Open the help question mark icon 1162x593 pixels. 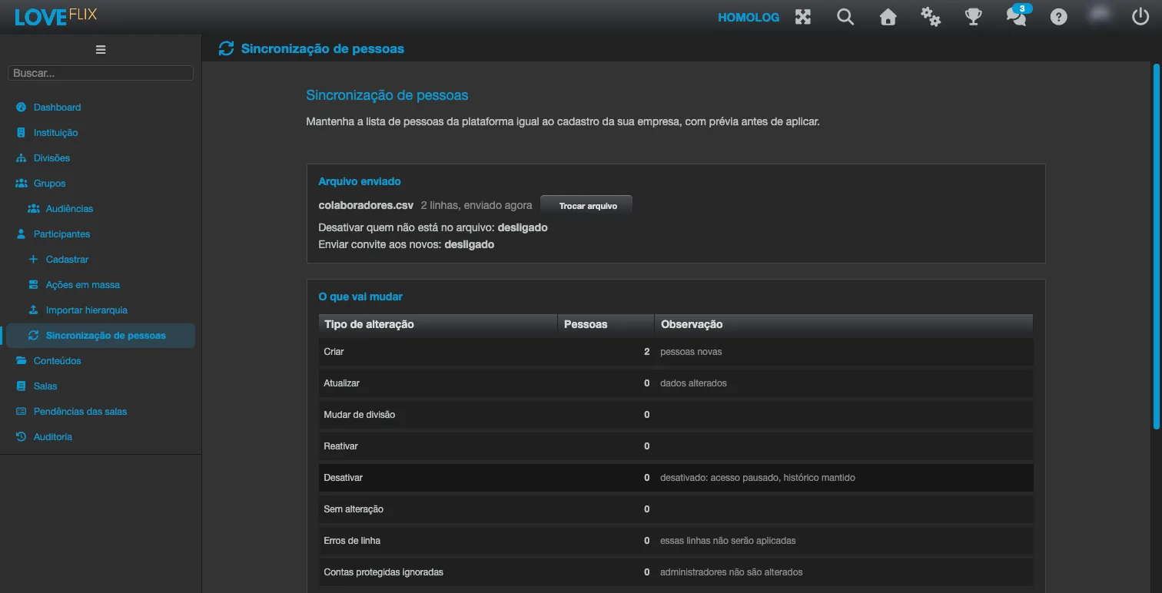tap(1059, 17)
